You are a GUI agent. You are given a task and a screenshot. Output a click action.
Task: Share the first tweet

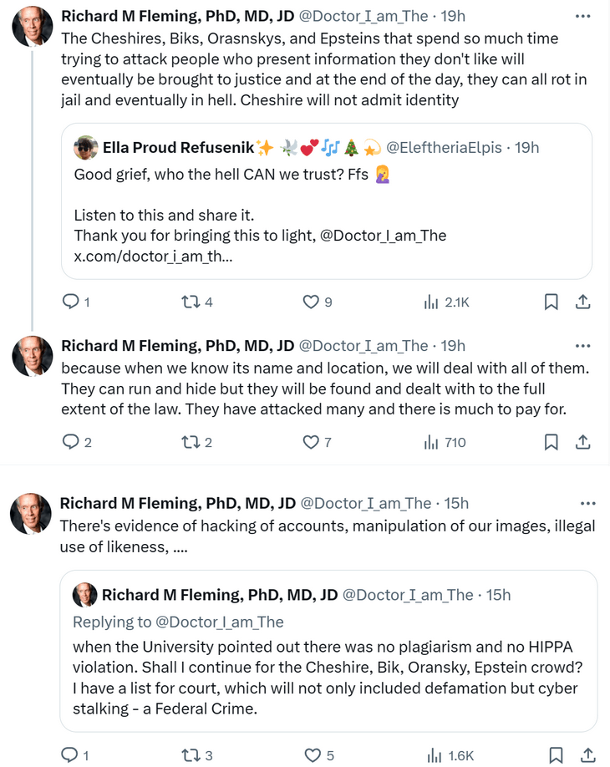tap(584, 302)
